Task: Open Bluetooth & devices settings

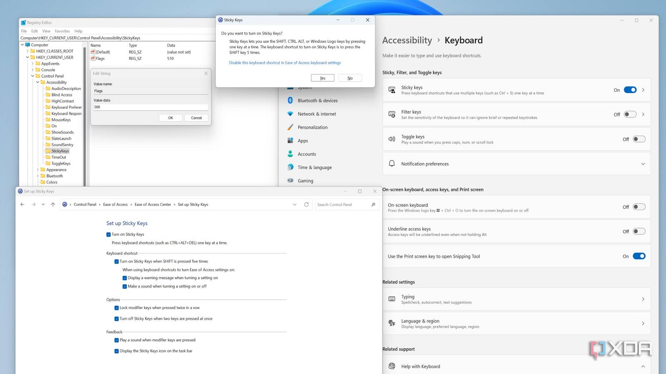Action: click(317, 100)
